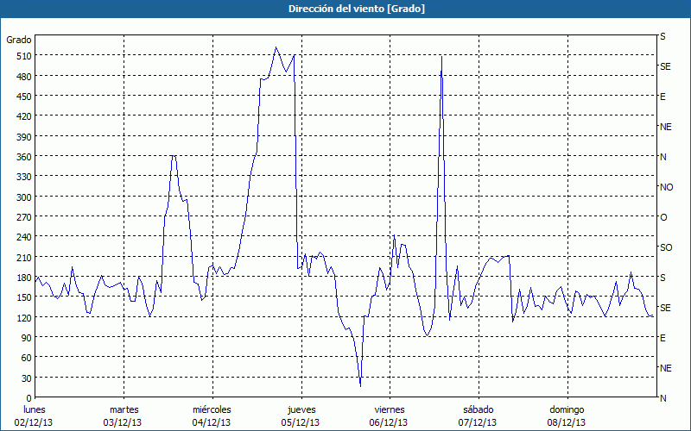Select the date '04/12/13'
691x431 pixels.
click(211, 422)
